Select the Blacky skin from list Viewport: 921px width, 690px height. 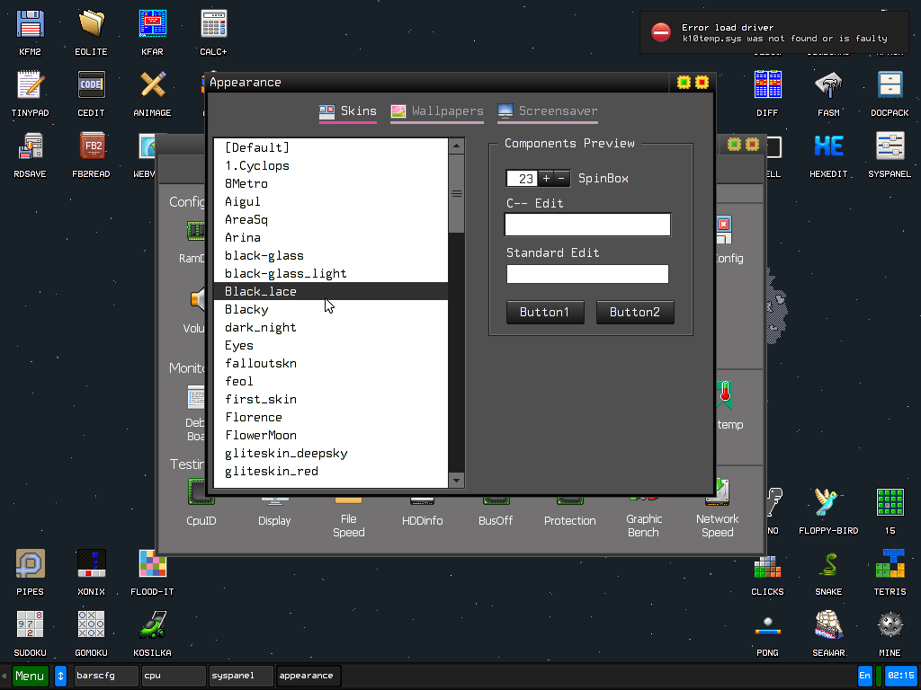click(246, 309)
